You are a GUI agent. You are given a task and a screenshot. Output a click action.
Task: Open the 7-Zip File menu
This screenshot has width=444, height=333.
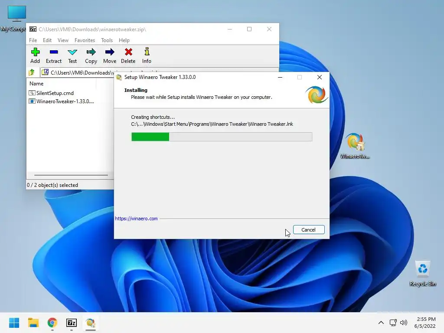(33, 40)
